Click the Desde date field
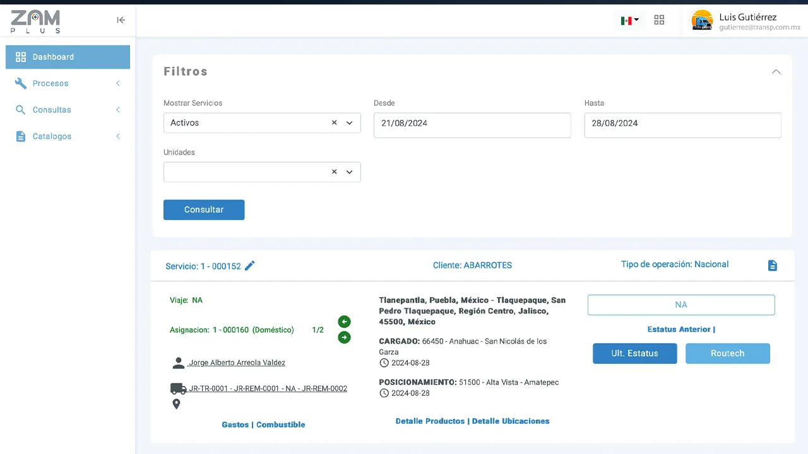The width and height of the screenshot is (808, 454). coord(472,125)
